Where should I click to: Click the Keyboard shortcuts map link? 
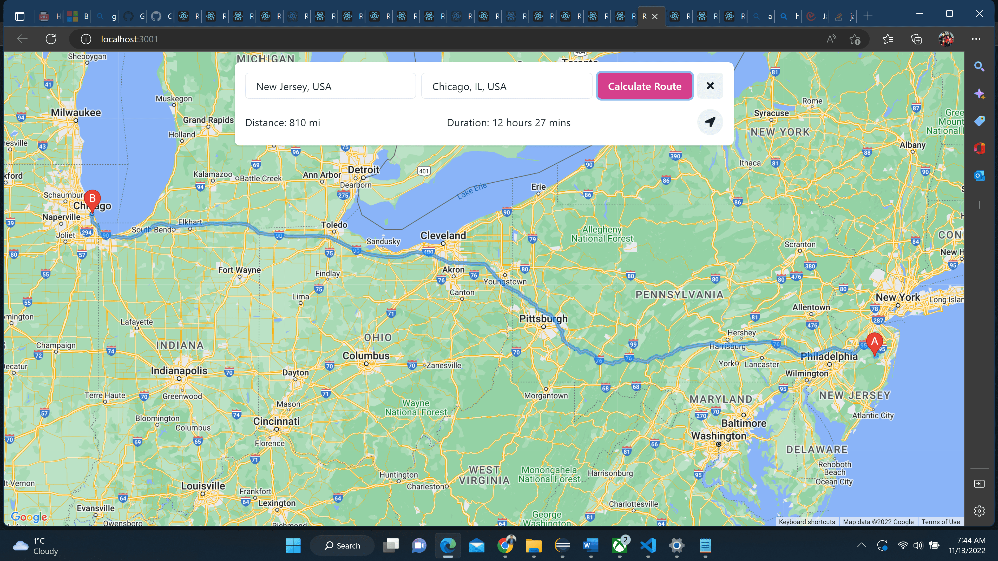(x=807, y=522)
